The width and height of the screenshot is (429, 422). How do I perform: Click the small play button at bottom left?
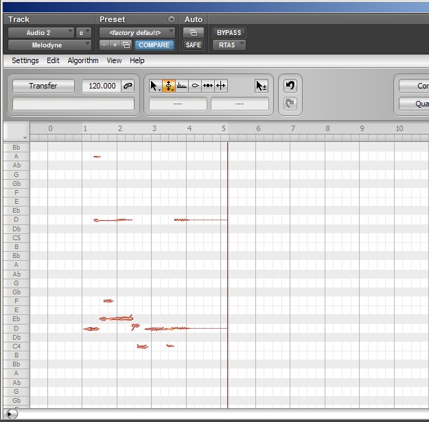12,414
